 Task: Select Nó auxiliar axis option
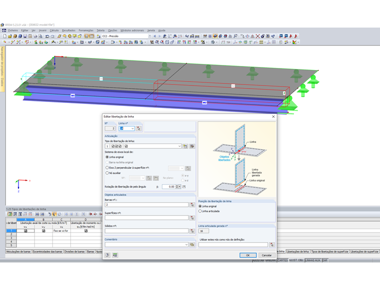(107, 173)
